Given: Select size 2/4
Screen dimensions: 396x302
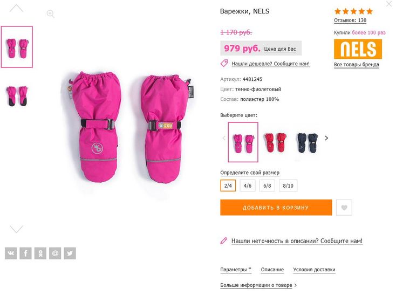Looking at the screenshot, I should [228, 186].
